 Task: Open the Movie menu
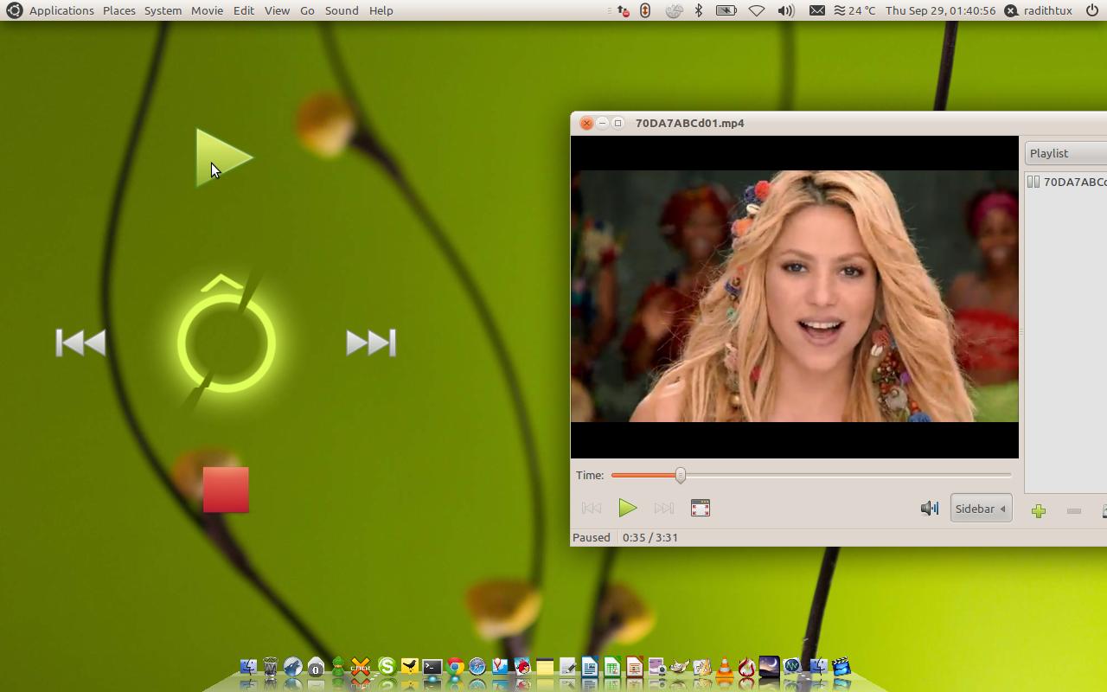207,10
